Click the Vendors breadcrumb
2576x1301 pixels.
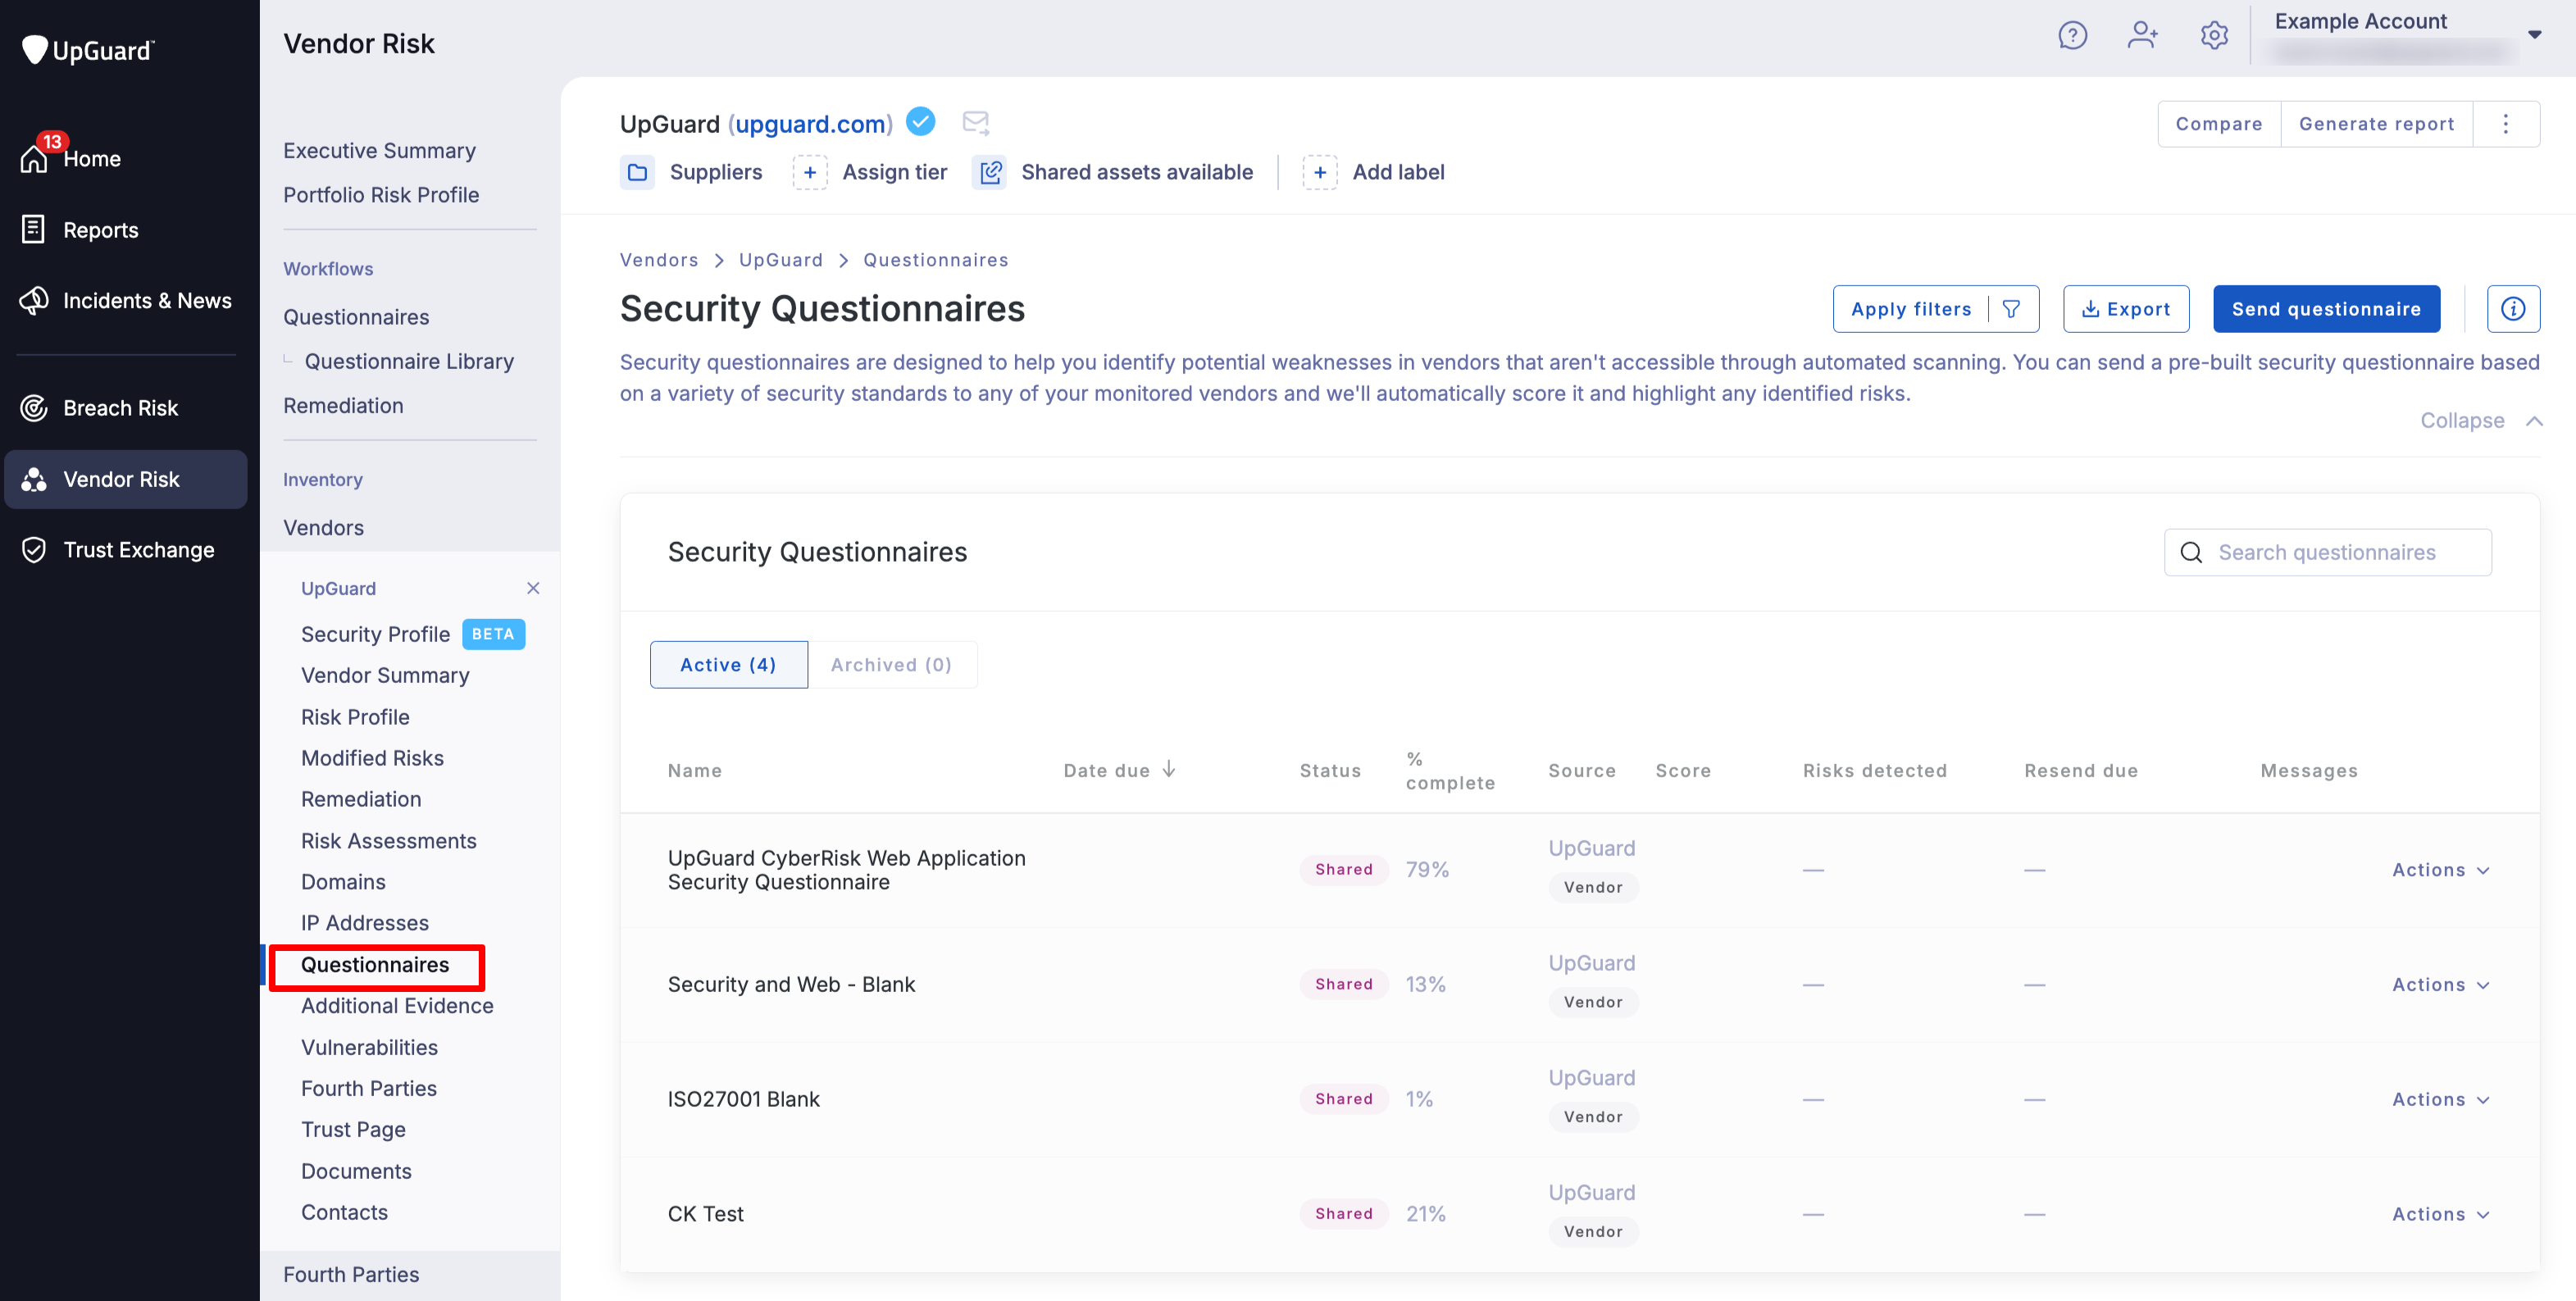pyautogui.click(x=659, y=260)
